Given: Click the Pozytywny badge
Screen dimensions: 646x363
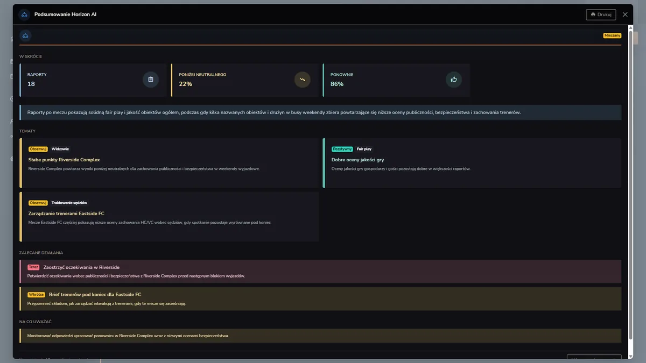Looking at the screenshot, I should coord(342,149).
